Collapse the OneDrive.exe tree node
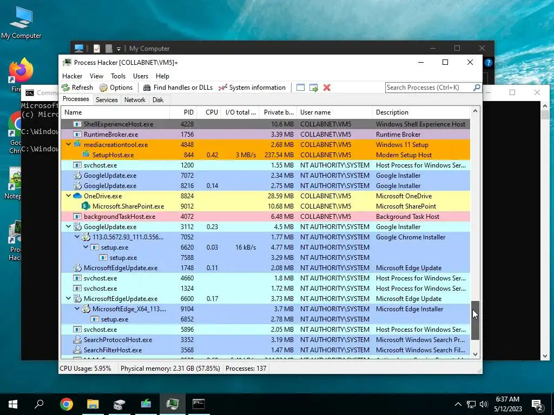554x415 pixels. click(68, 196)
